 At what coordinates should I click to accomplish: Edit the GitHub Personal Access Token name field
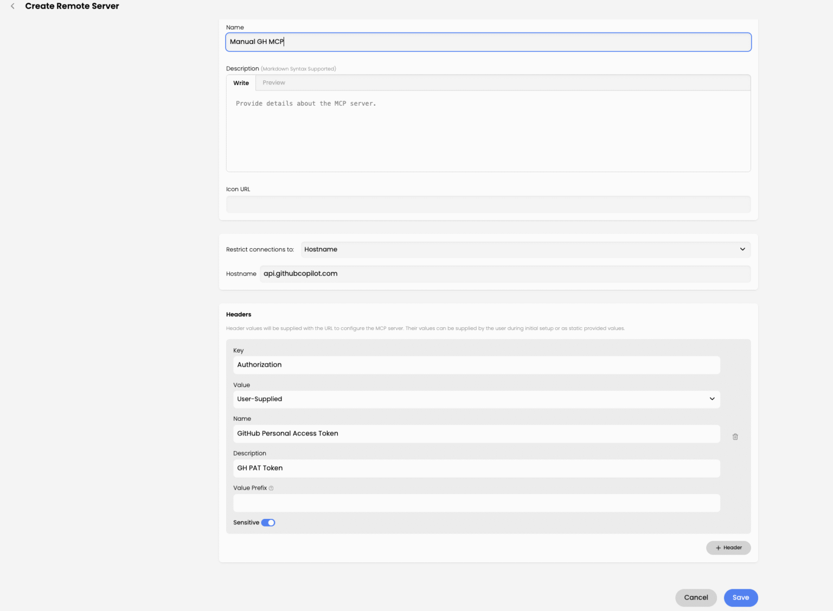click(x=477, y=434)
